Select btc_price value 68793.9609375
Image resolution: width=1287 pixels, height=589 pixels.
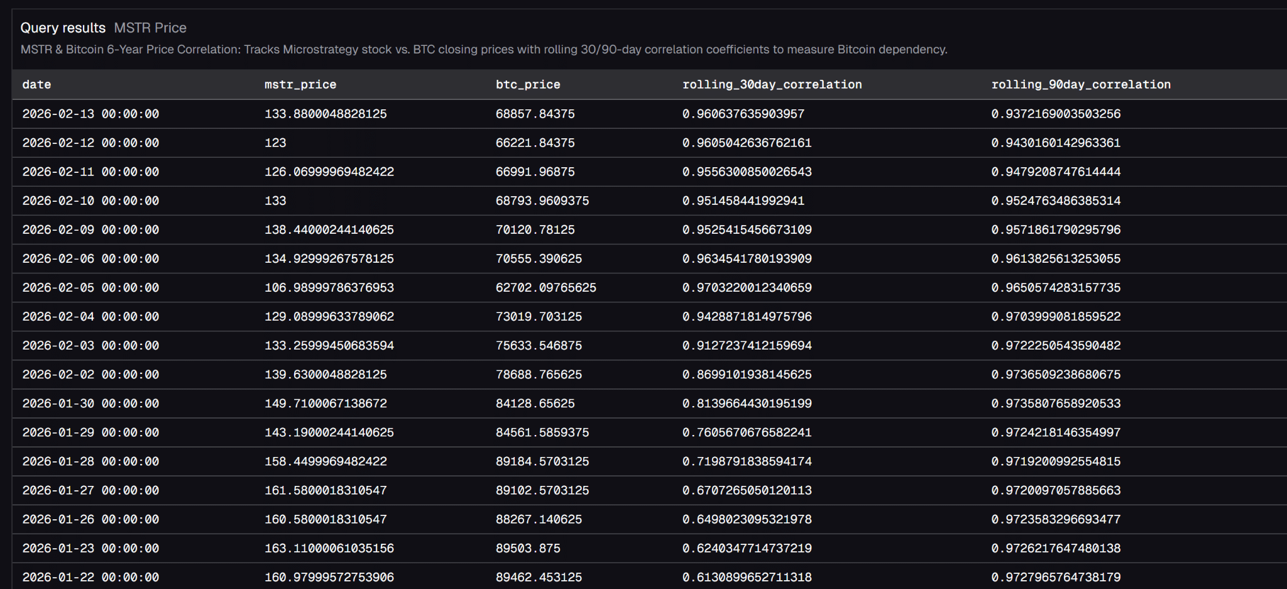542,201
